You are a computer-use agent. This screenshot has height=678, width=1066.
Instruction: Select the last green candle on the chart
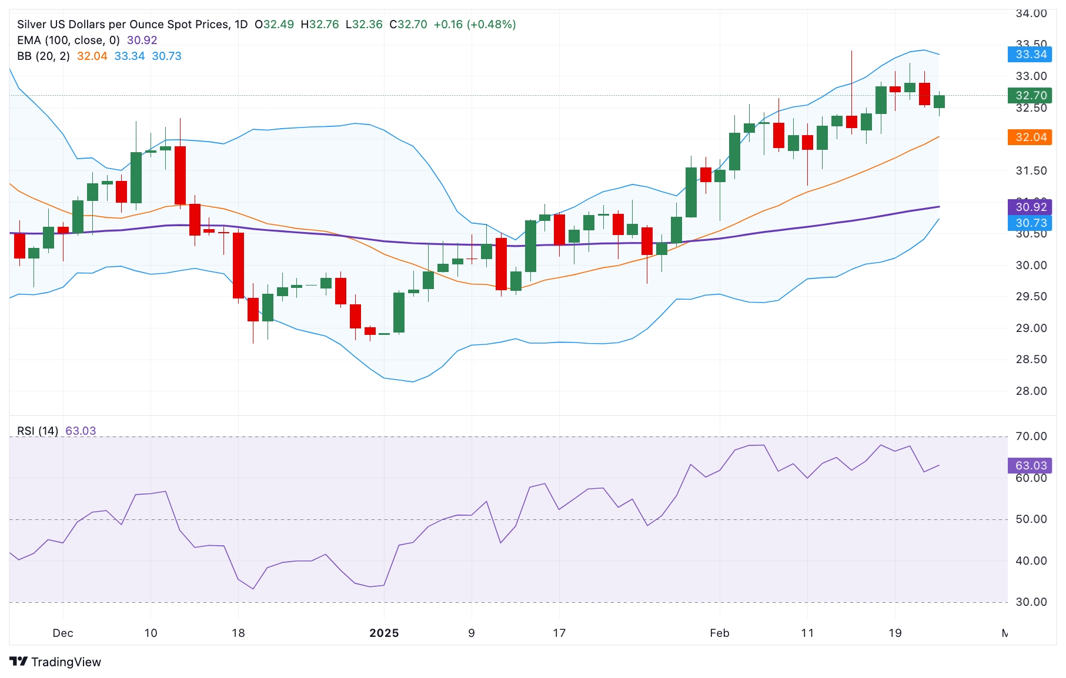click(x=939, y=102)
